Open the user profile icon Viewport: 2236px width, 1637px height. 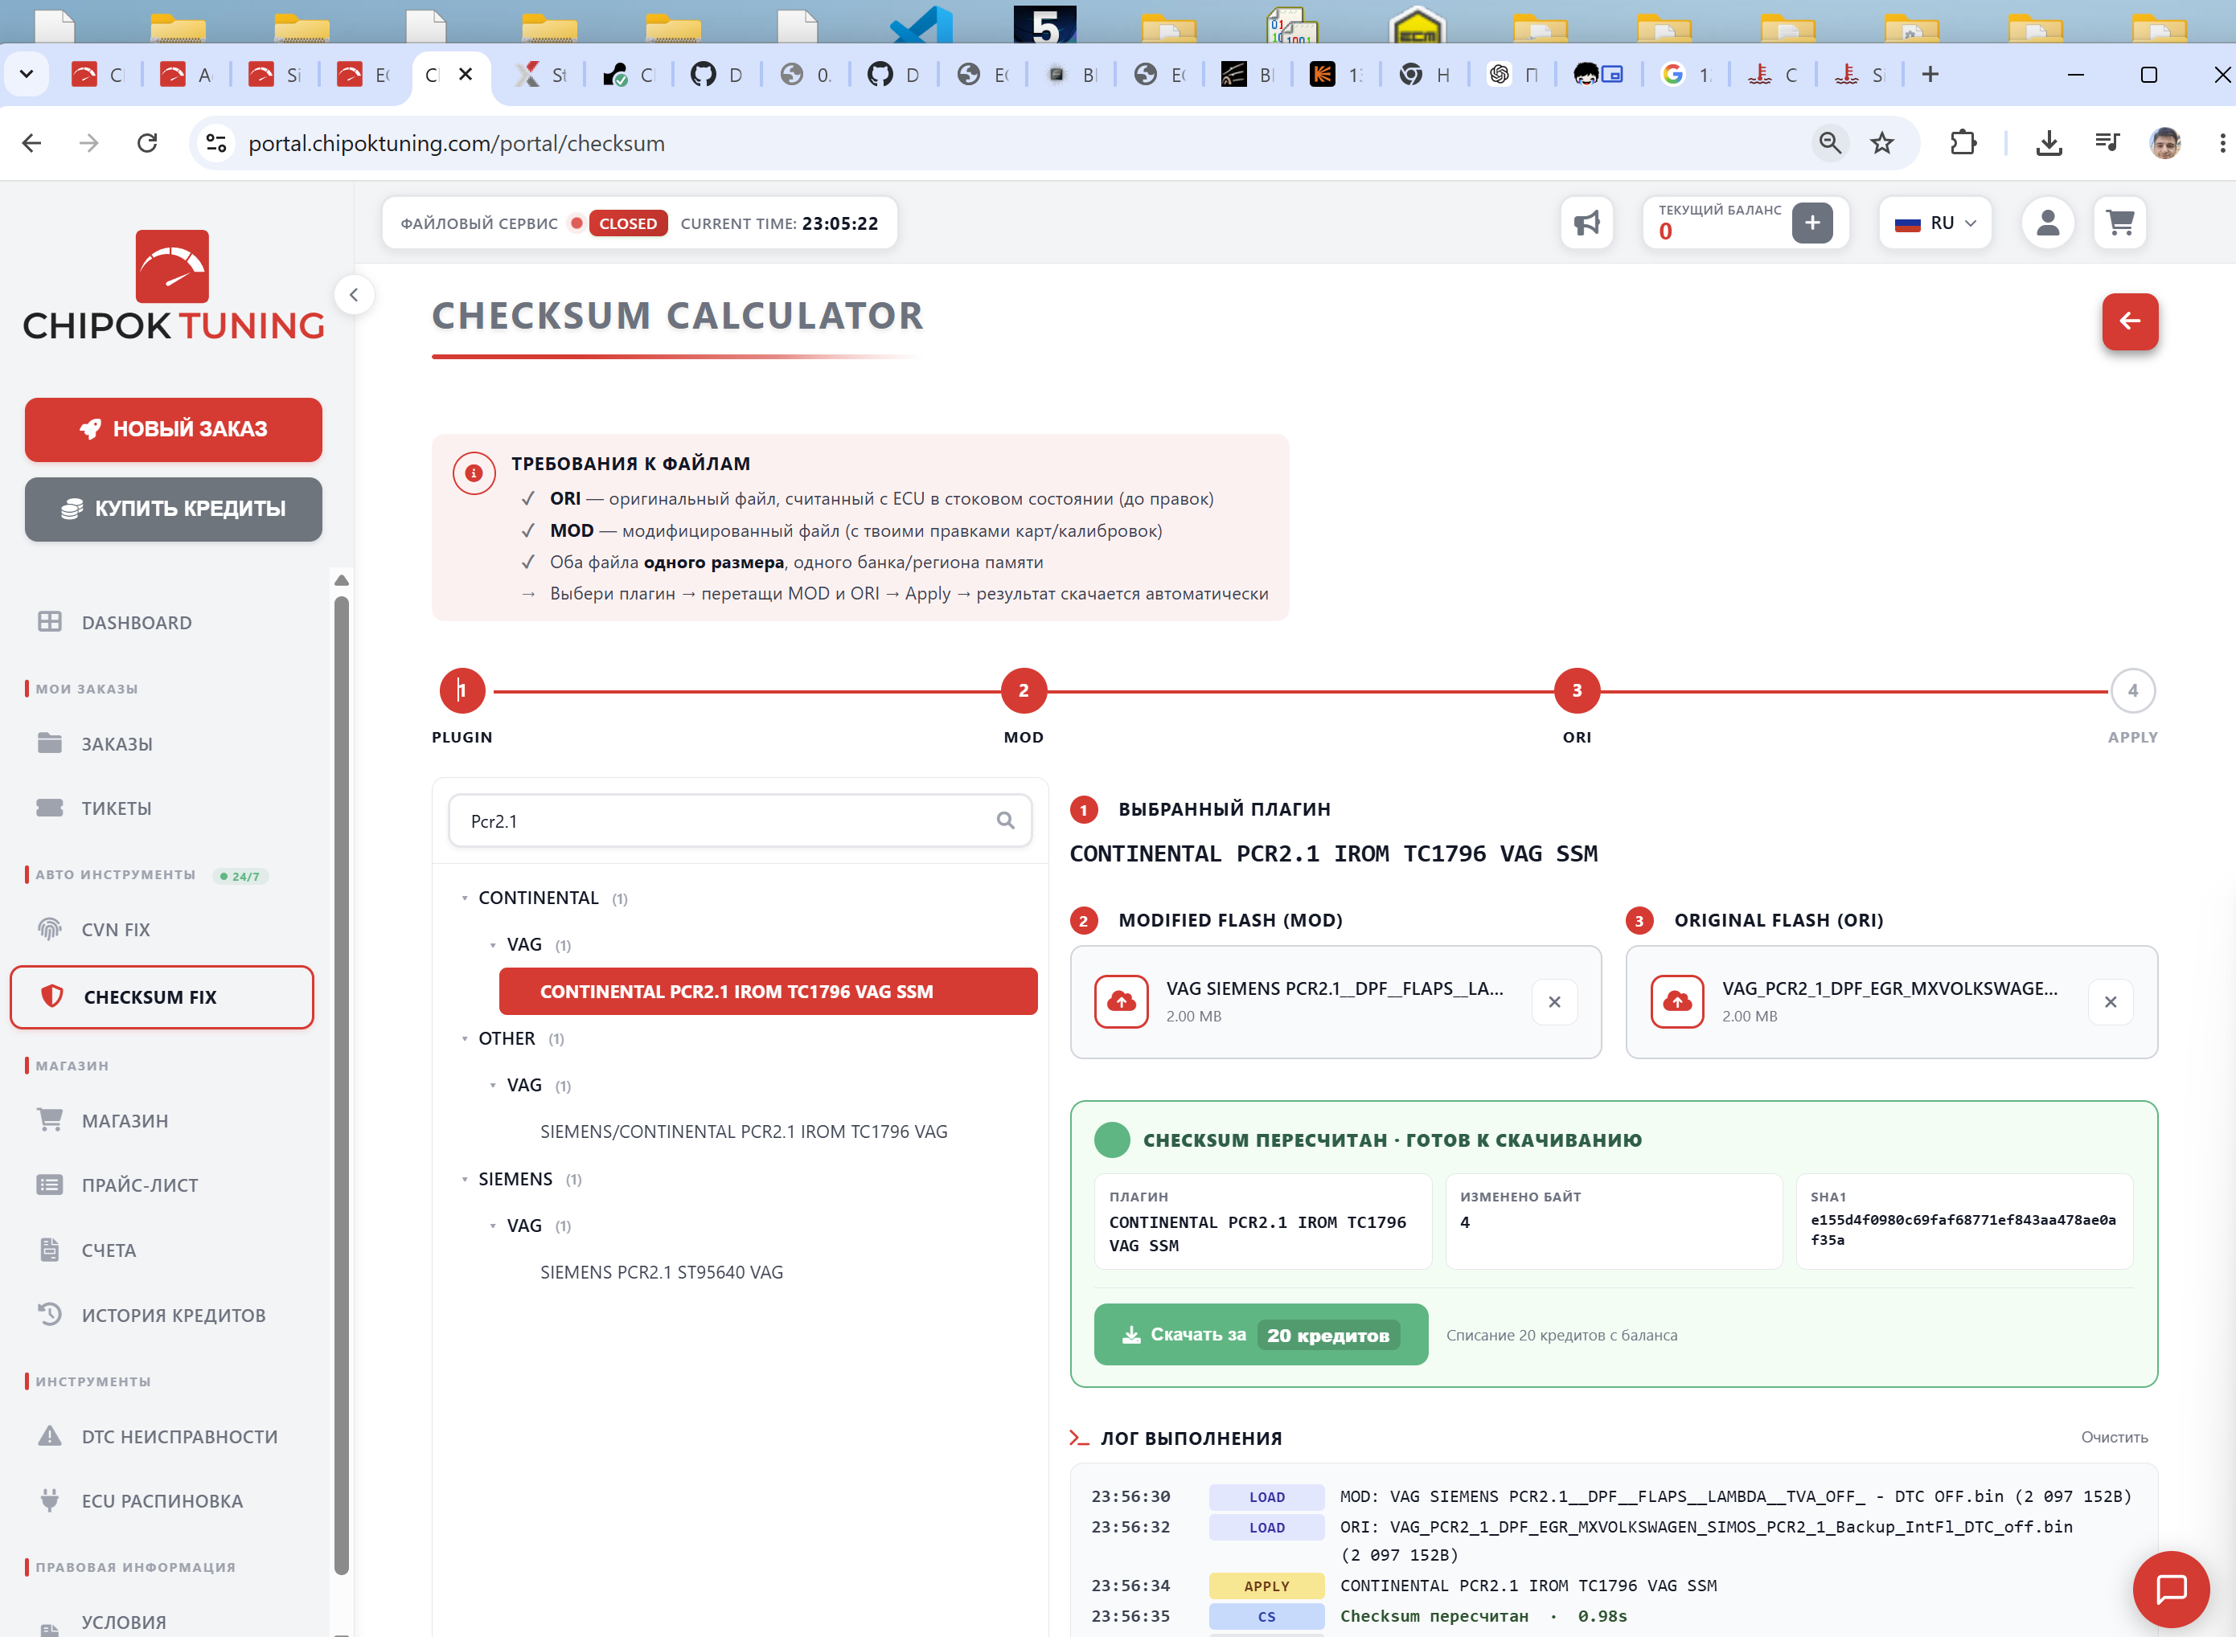tap(2048, 223)
